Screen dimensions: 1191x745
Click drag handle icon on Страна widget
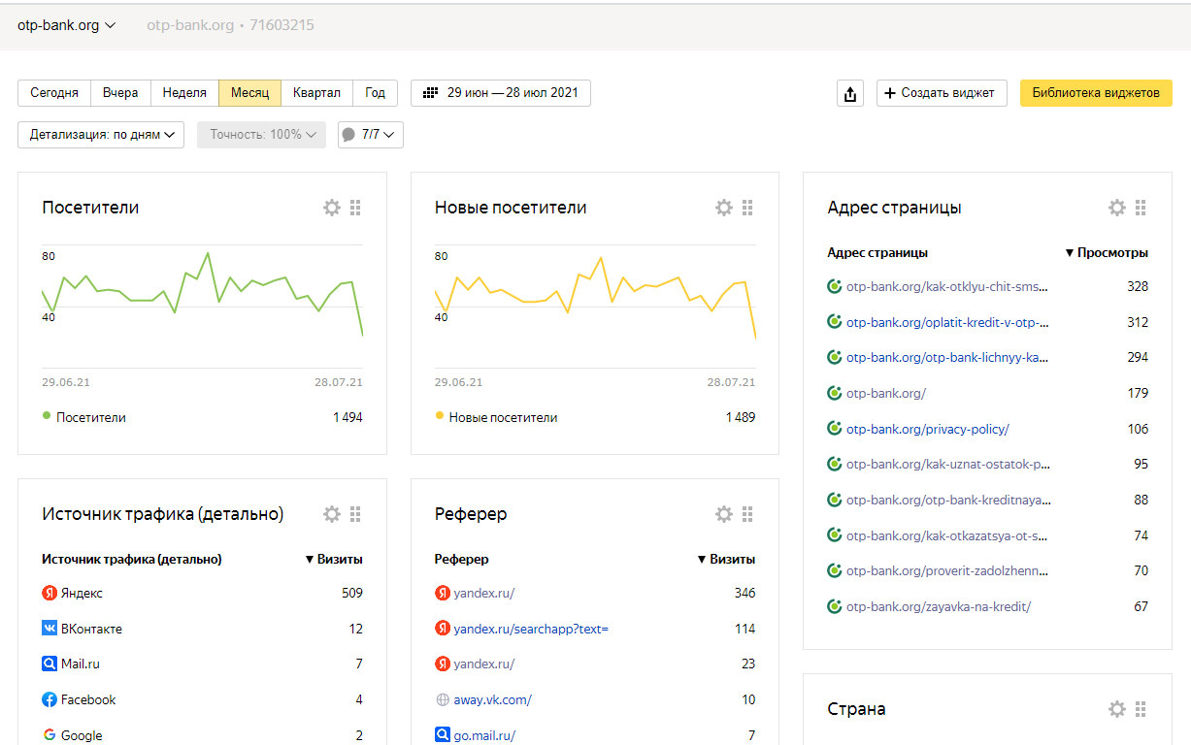click(1141, 709)
